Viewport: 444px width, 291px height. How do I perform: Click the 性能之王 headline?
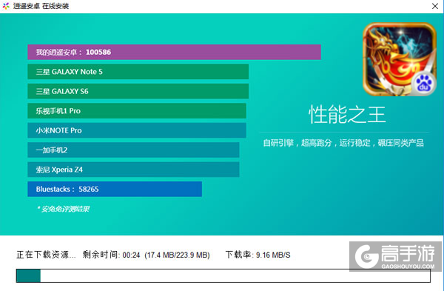(x=347, y=115)
